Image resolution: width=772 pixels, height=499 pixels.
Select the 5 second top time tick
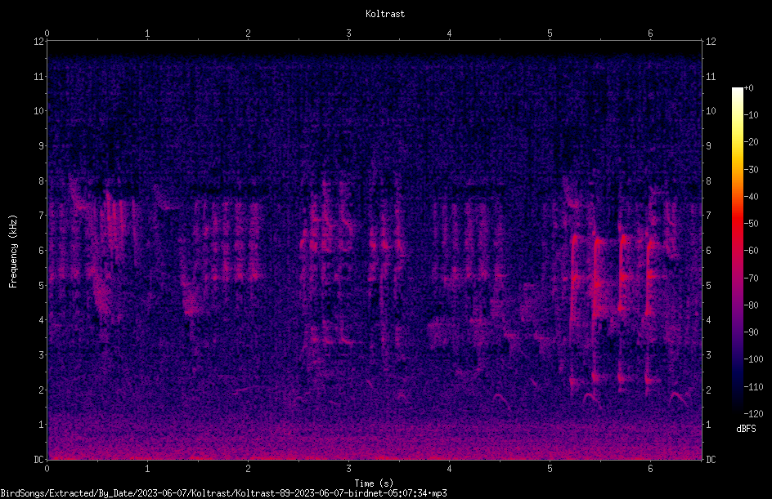[550, 33]
